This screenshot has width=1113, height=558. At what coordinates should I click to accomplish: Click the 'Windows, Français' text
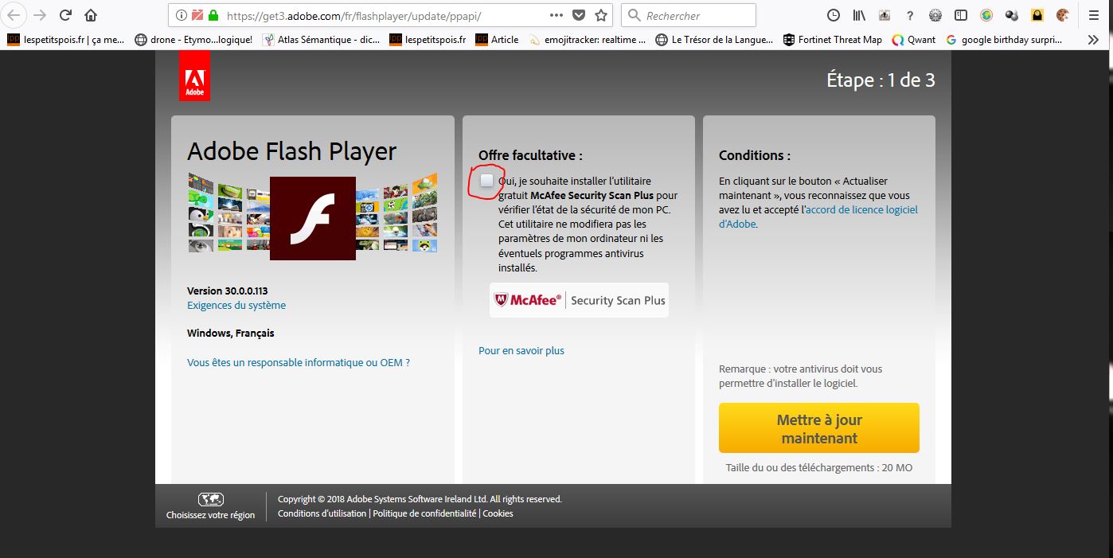[230, 334]
